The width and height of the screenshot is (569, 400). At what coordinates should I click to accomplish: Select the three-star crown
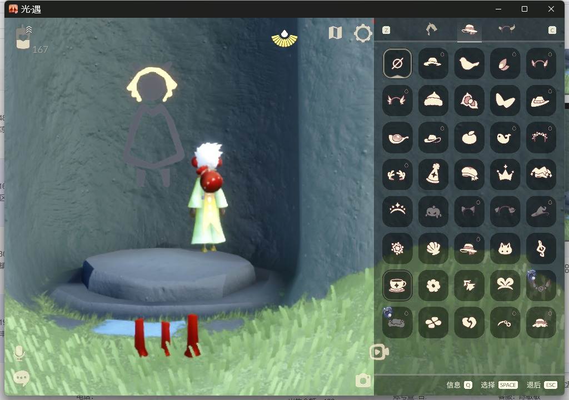coord(505,174)
